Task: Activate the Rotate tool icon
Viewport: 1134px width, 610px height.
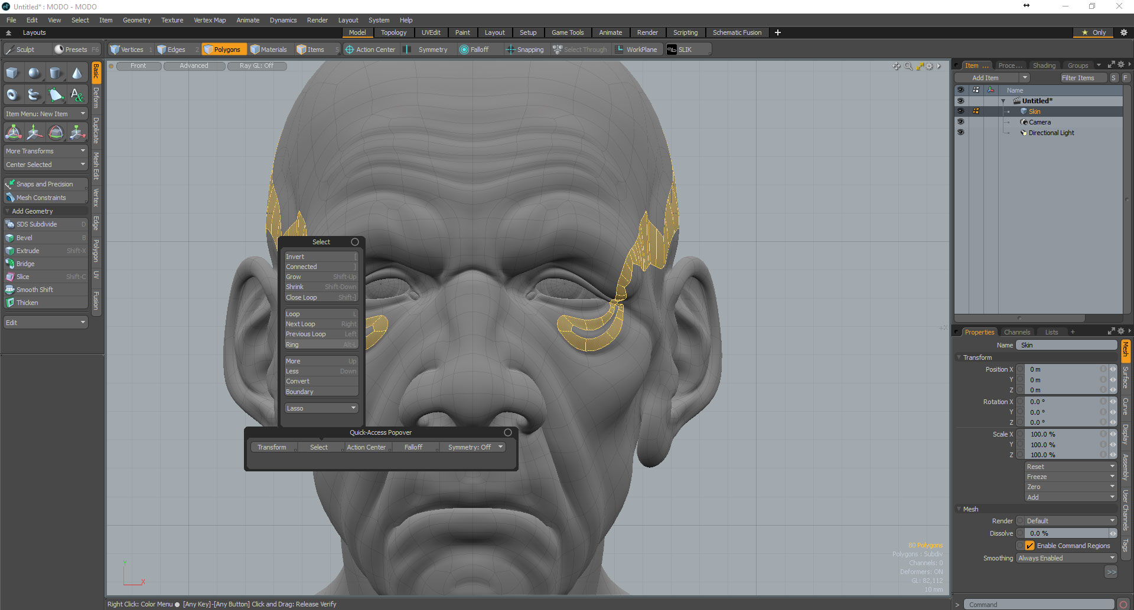Action: click(56, 133)
